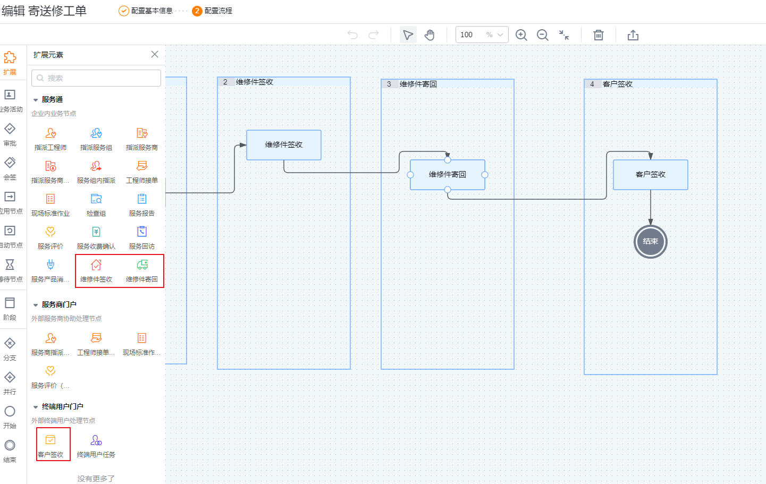The width and height of the screenshot is (766, 484).
Task: Zoom in with the magnifier plus icon
Action: 521,35
